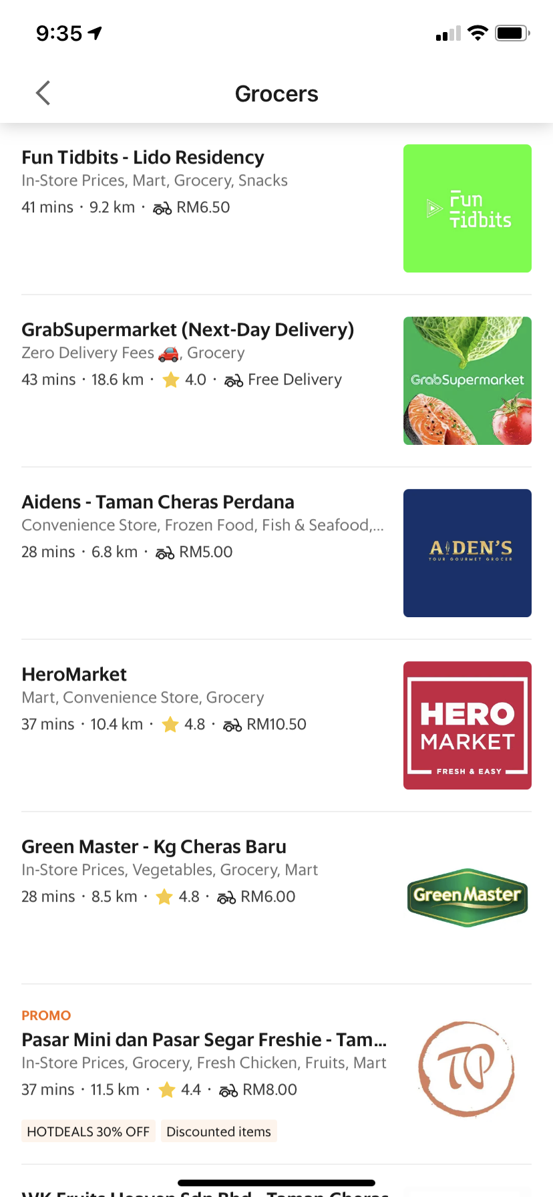The image size is (553, 1197).
Task: Tap the delivery scooter icon beside RM6.50
Action: pos(162,208)
